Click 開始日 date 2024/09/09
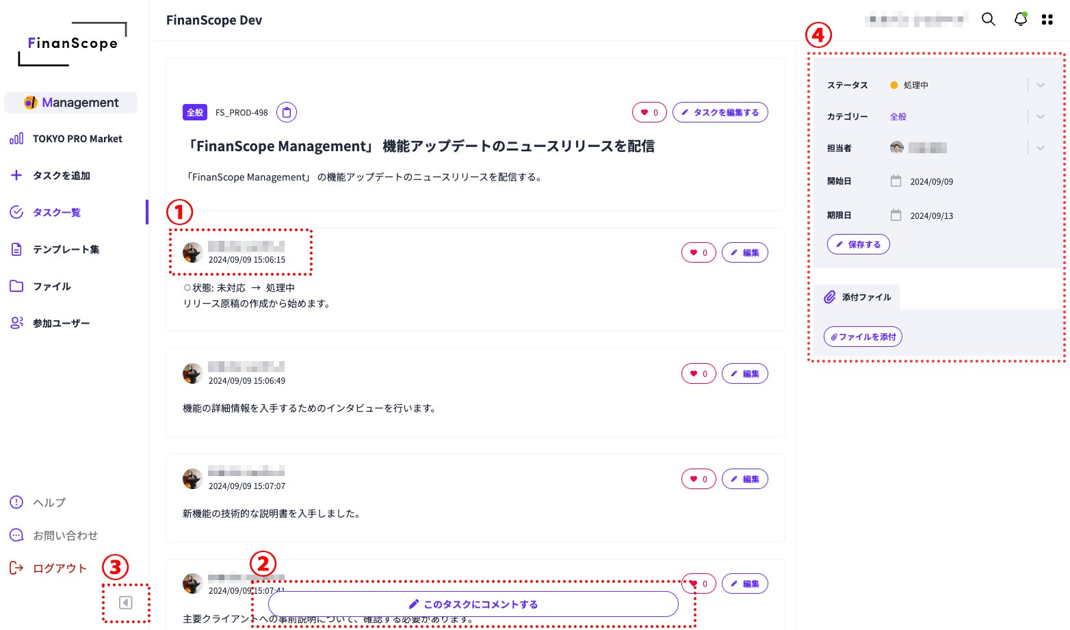 click(x=931, y=182)
